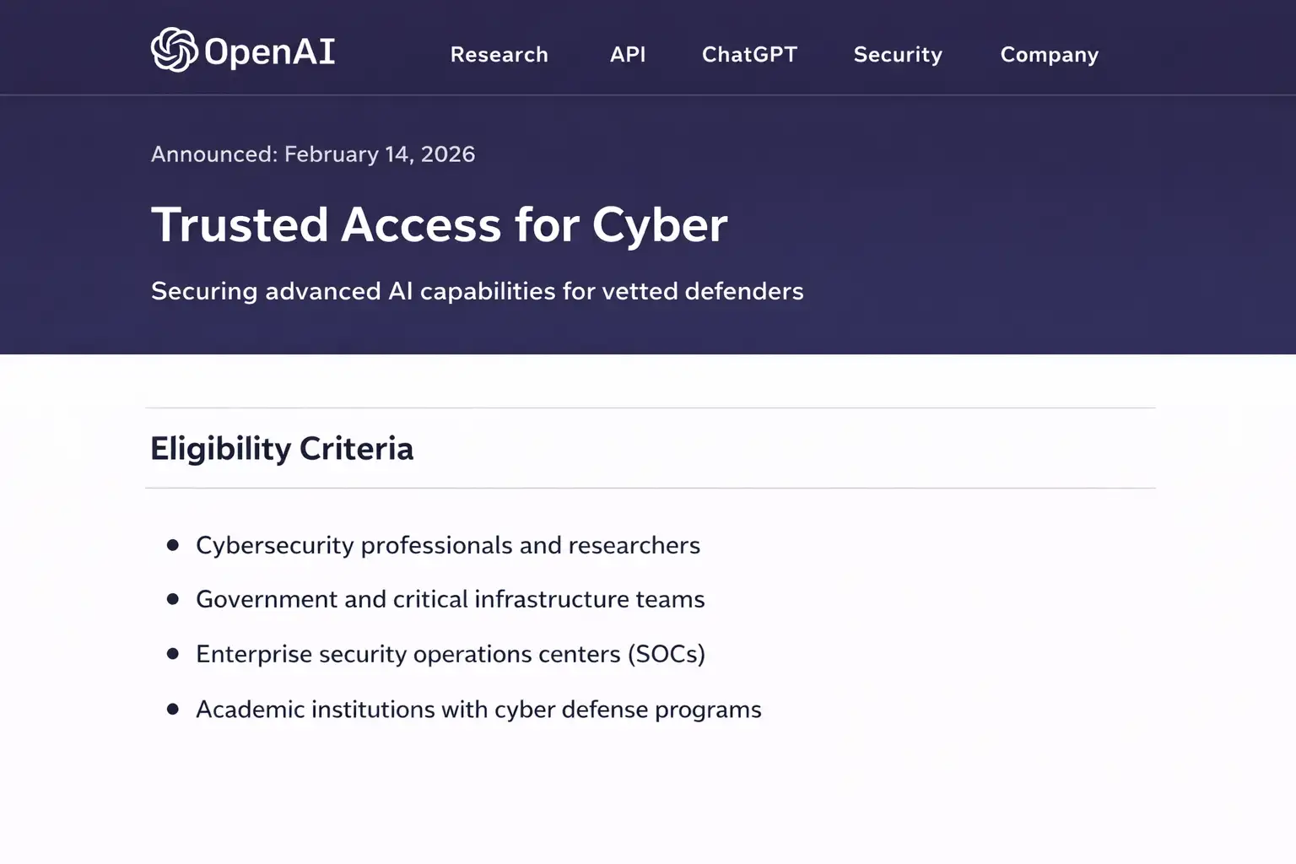
Task: Click the Enterprise security operations centers entry
Action: 451,654
